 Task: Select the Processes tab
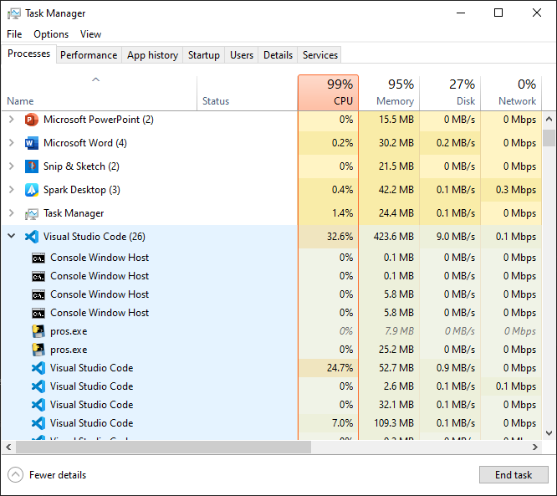pyautogui.click(x=28, y=54)
